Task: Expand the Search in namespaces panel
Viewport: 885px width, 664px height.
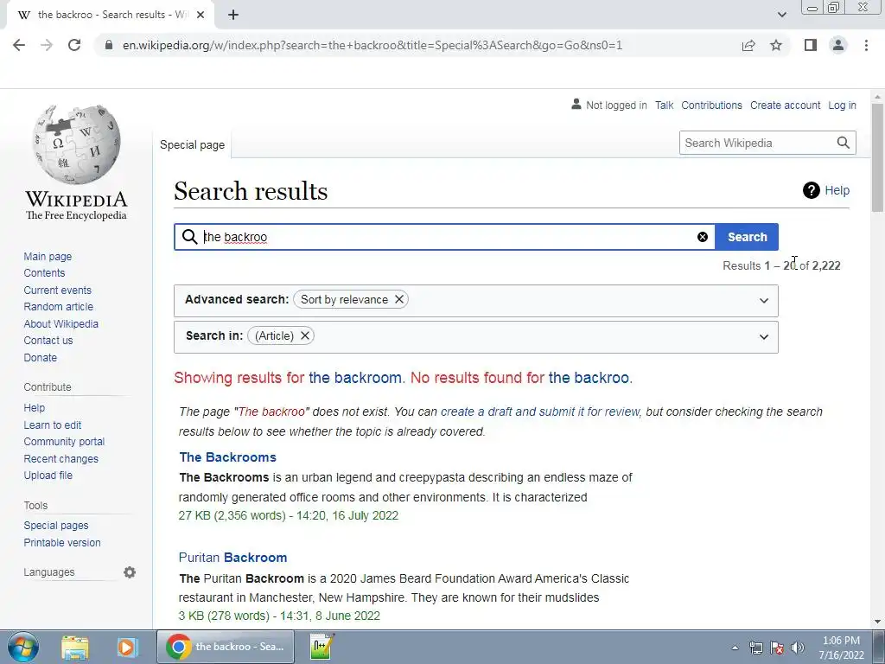Action: click(764, 337)
